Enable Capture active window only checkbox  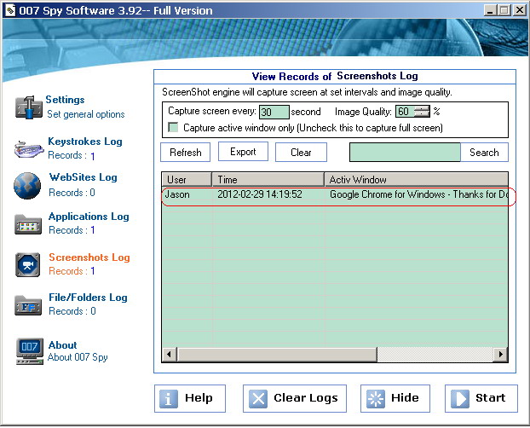click(173, 128)
